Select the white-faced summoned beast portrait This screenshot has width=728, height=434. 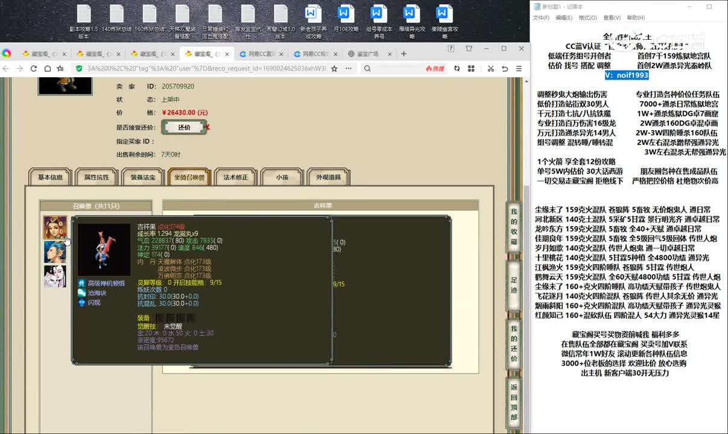click(54, 276)
